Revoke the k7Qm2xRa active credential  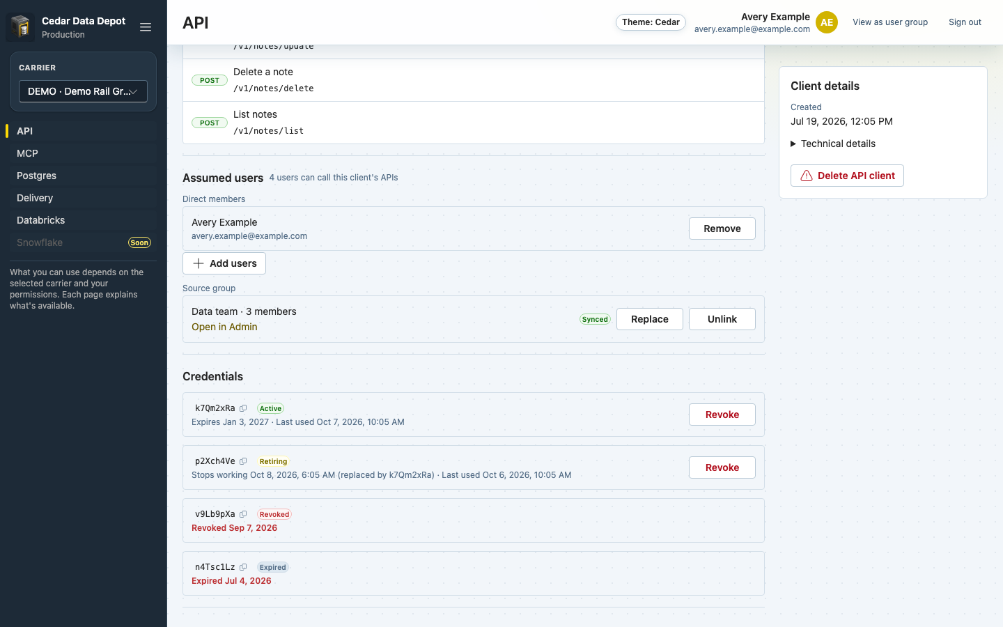click(722, 415)
